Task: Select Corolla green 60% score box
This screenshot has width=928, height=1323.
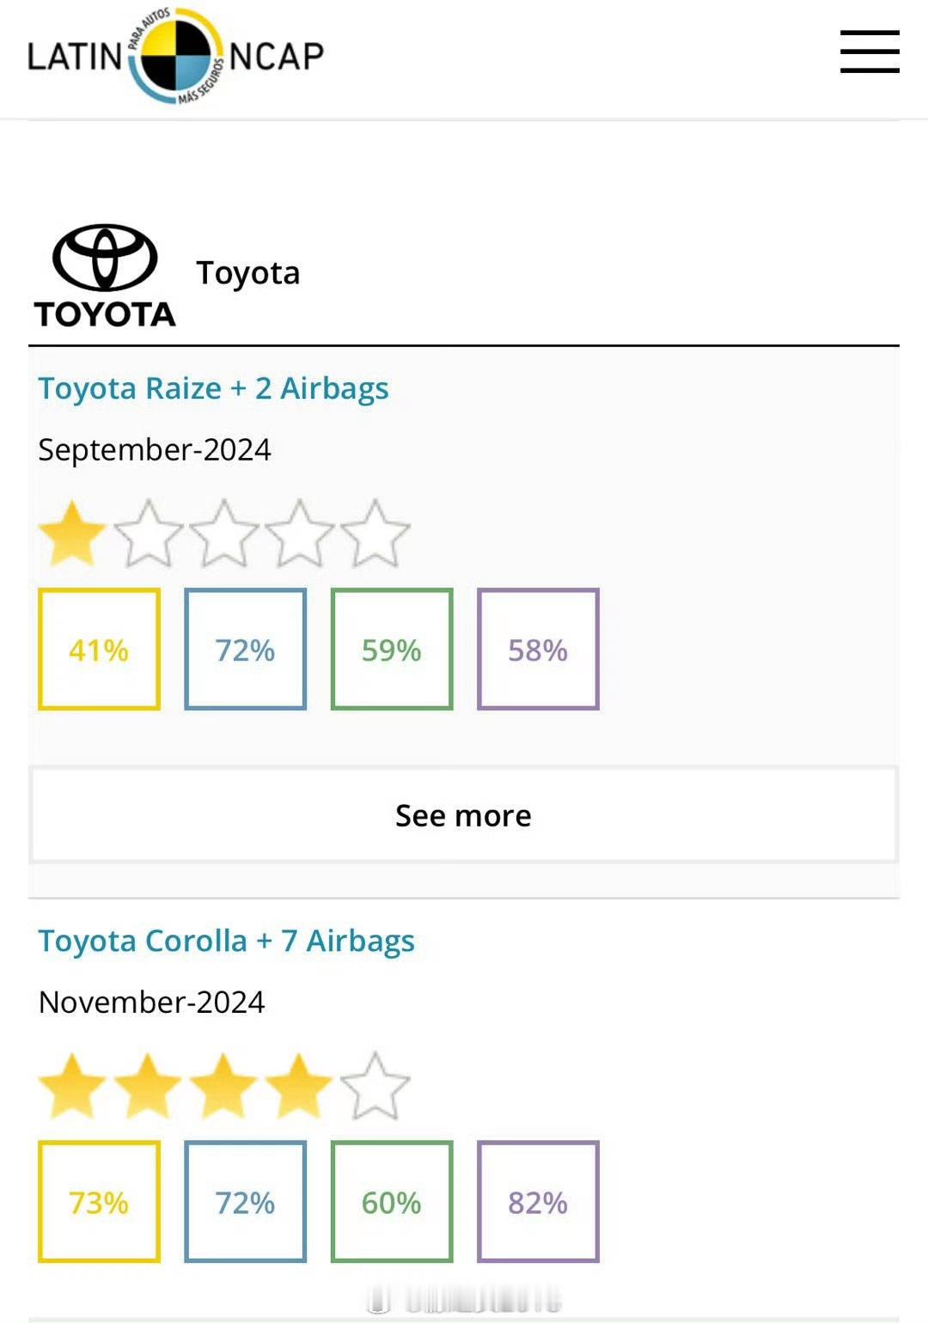Action: click(392, 1202)
